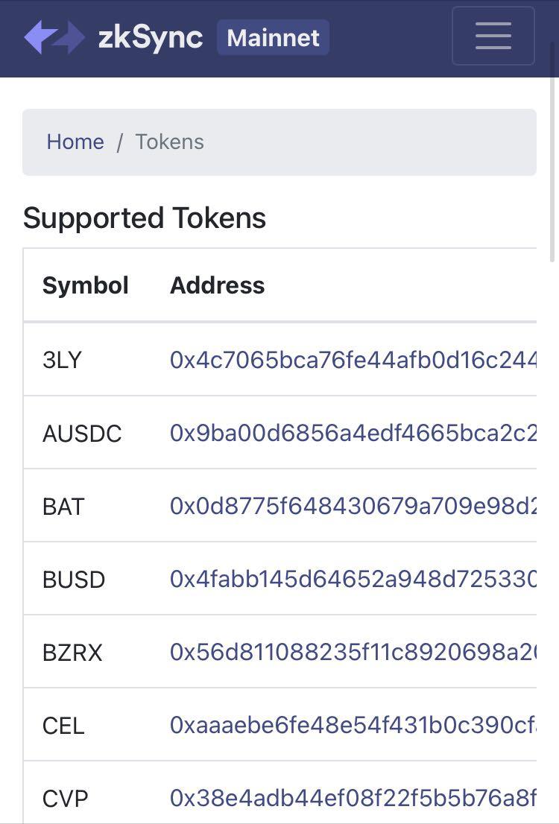Open the hamburger navigation menu
Viewport: 559px width, 824px height.
click(x=493, y=36)
